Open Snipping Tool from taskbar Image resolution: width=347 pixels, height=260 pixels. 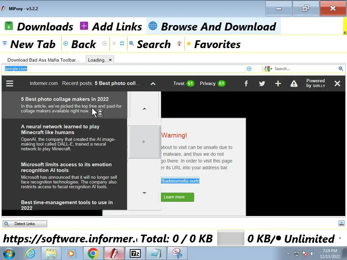(177, 253)
